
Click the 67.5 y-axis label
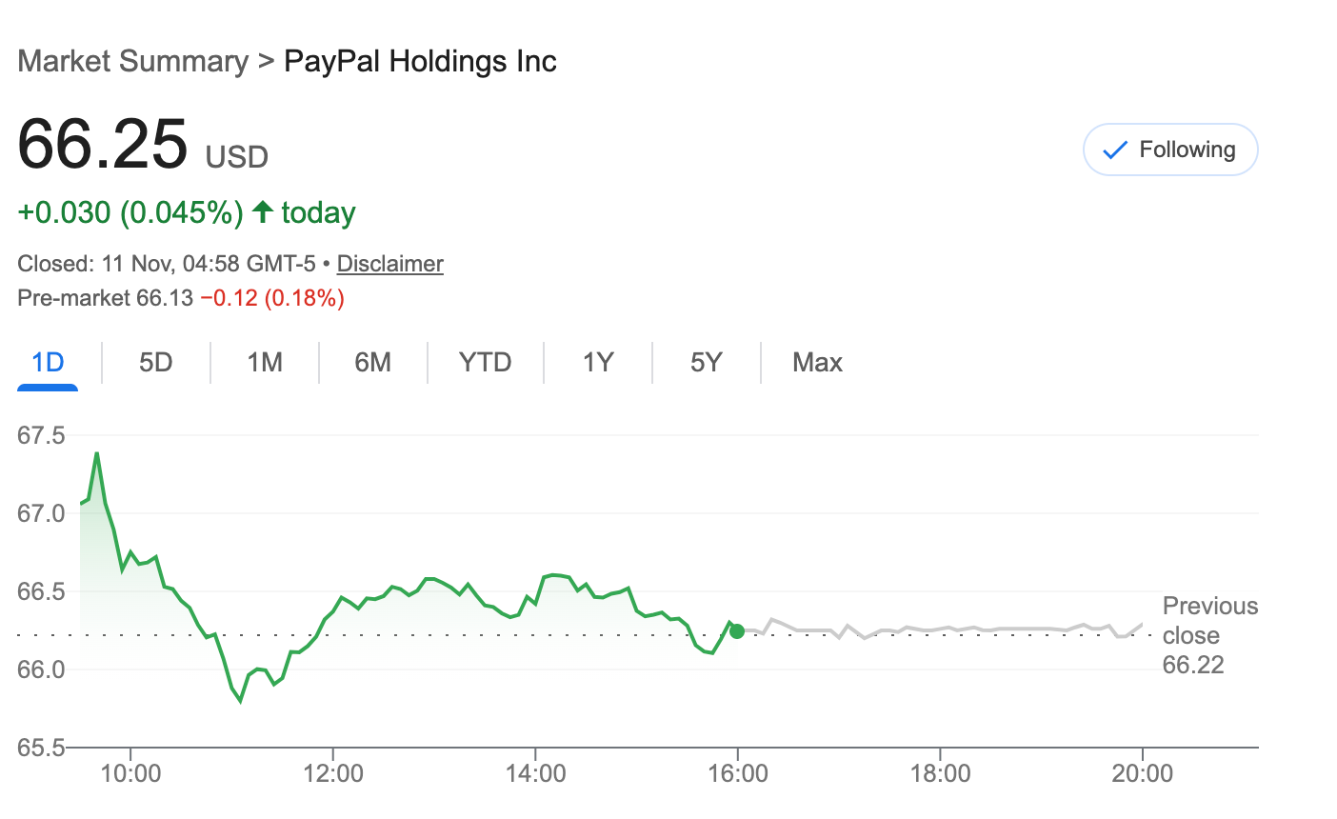pos(41,435)
